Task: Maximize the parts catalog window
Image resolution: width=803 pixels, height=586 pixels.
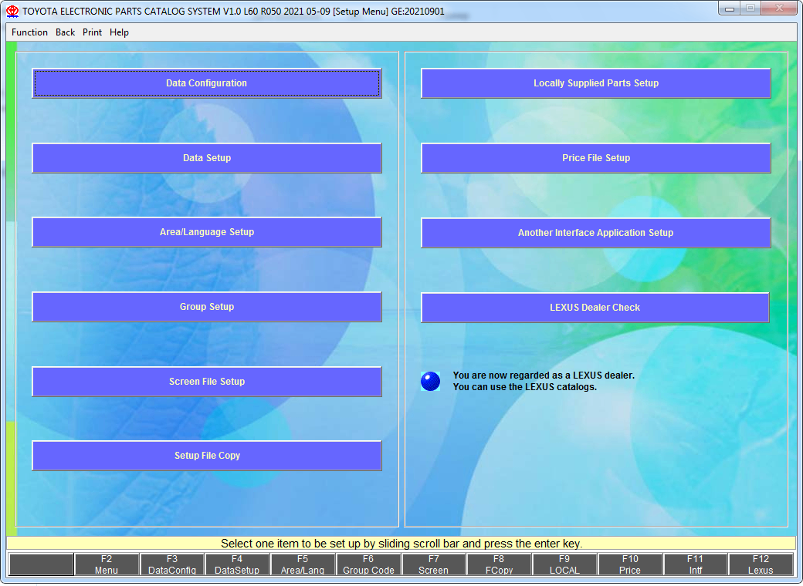Action: click(x=750, y=8)
